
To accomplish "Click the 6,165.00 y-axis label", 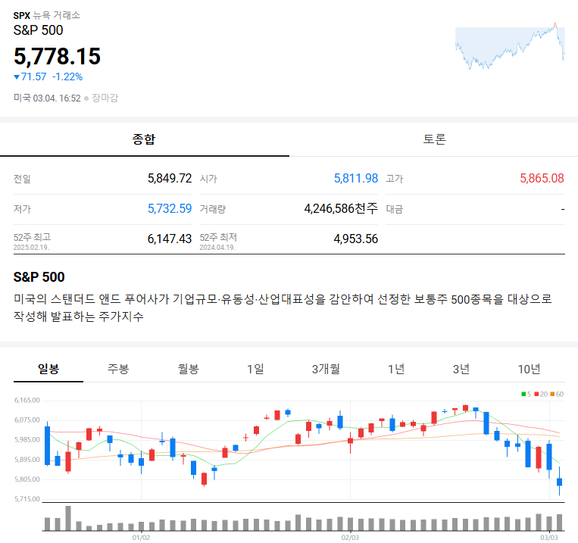I will click(27, 401).
